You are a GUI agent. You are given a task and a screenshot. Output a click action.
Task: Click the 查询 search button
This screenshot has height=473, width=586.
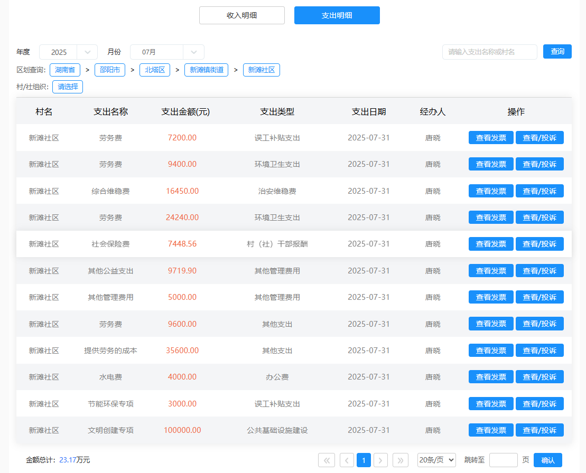pyautogui.click(x=557, y=52)
